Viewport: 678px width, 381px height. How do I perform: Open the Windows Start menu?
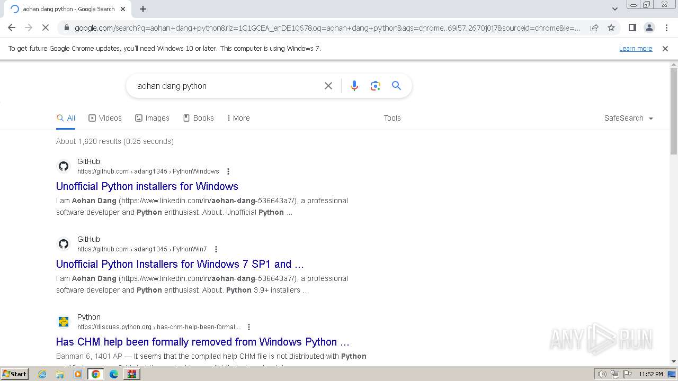[15, 374]
